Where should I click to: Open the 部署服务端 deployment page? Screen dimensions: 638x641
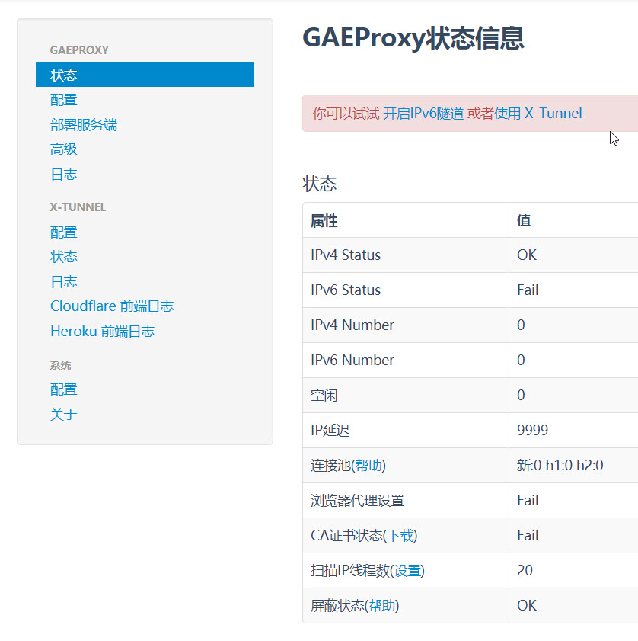point(84,124)
